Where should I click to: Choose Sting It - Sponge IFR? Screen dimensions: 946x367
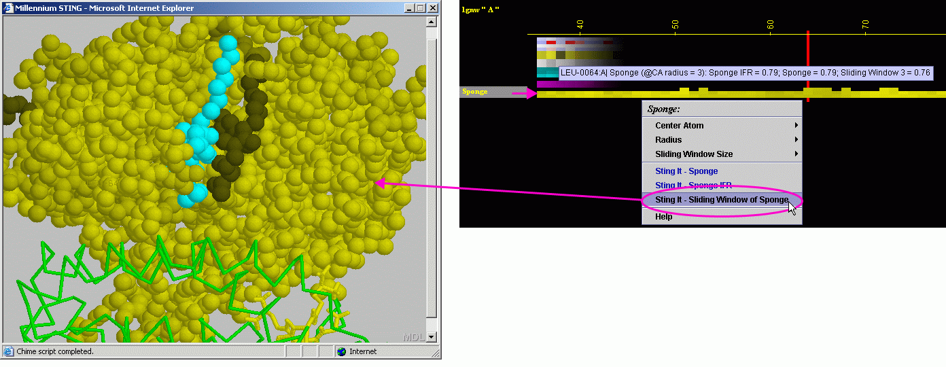(x=722, y=186)
